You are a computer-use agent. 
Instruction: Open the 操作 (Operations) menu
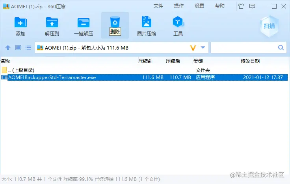coord(179,6)
